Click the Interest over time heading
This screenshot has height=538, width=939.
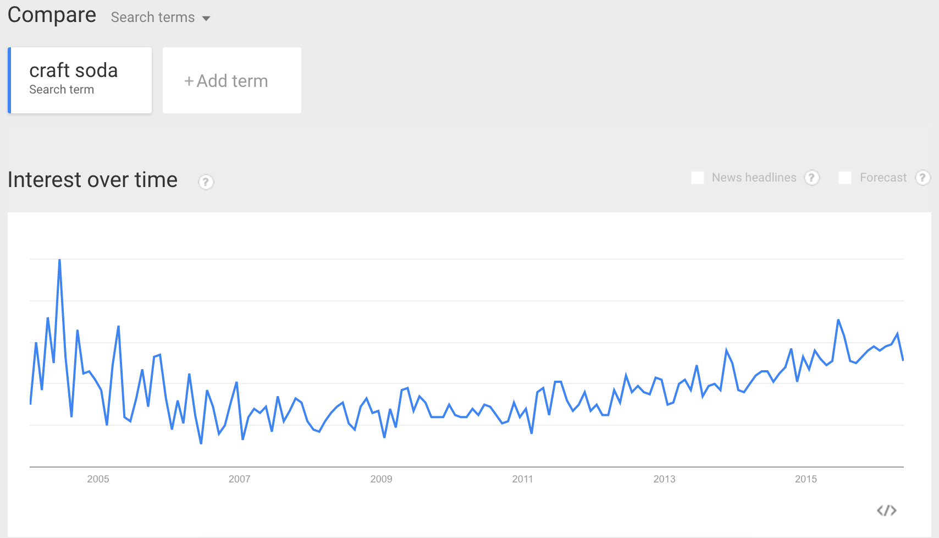click(x=92, y=180)
